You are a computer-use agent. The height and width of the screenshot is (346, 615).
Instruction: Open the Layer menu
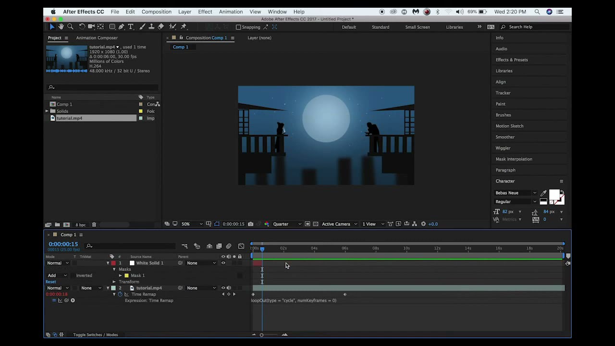pyautogui.click(x=184, y=12)
